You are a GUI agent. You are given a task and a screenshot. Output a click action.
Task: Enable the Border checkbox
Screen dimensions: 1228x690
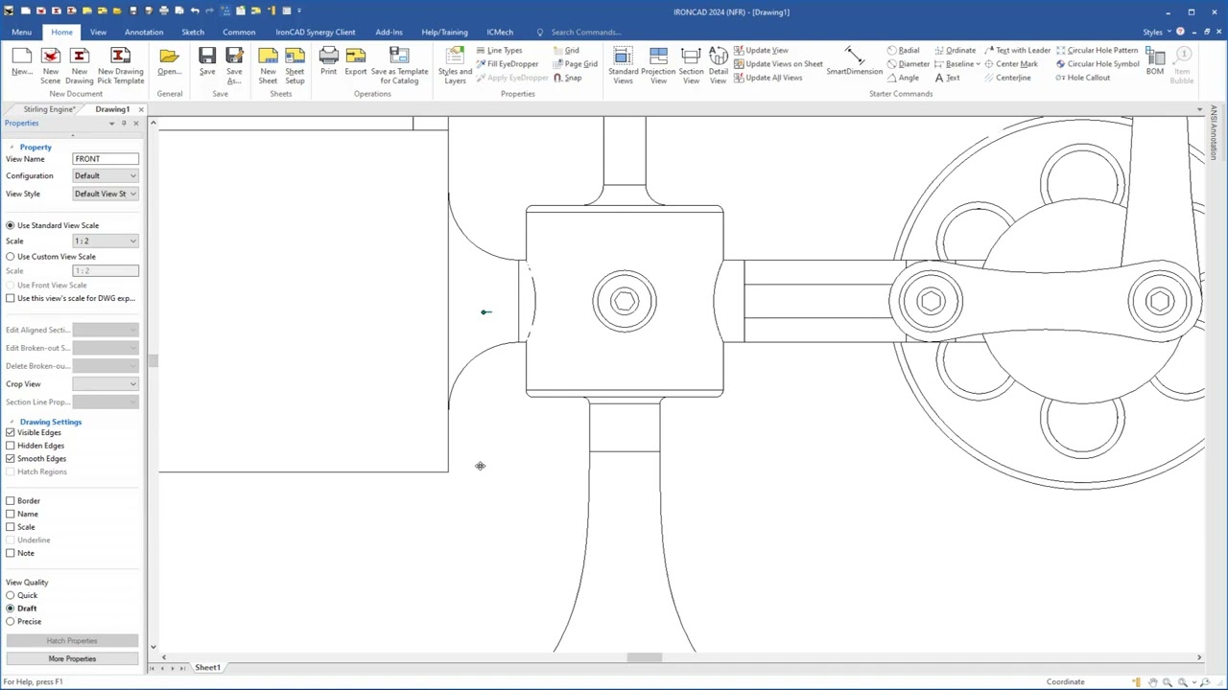point(11,501)
